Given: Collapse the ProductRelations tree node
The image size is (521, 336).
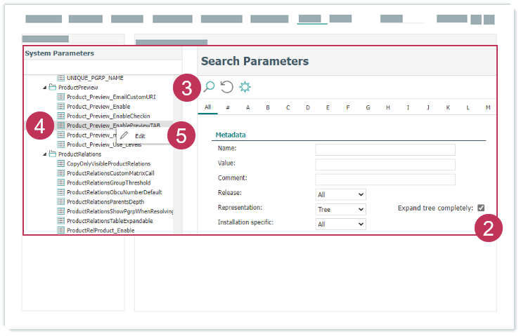Looking at the screenshot, I should pos(44,154).
